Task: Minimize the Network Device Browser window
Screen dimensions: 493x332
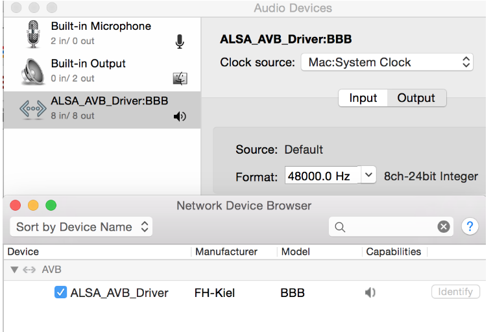Action: [33, 206]
